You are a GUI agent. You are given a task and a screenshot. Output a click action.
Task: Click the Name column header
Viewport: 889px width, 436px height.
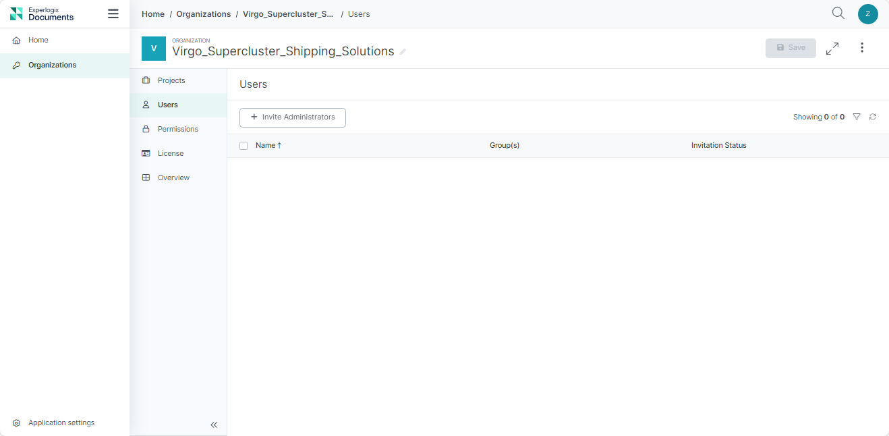(x=266, y=146)
